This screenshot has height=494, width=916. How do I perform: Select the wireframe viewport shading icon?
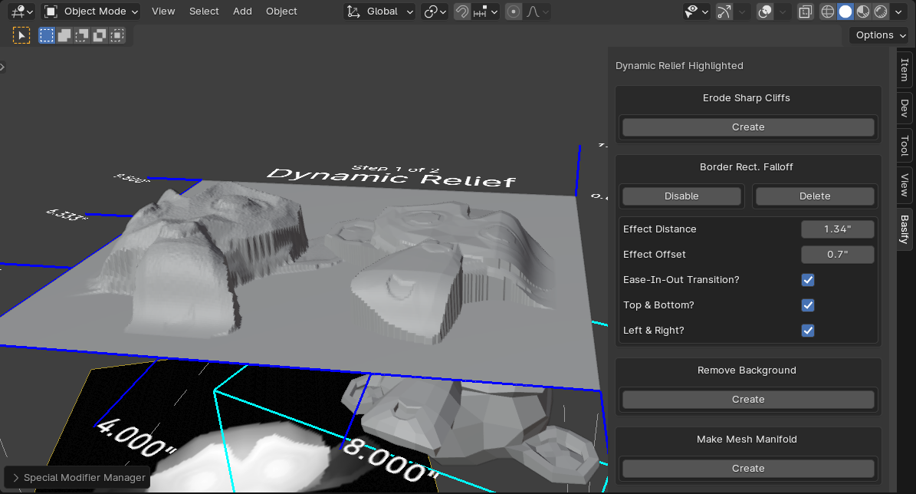827,12
